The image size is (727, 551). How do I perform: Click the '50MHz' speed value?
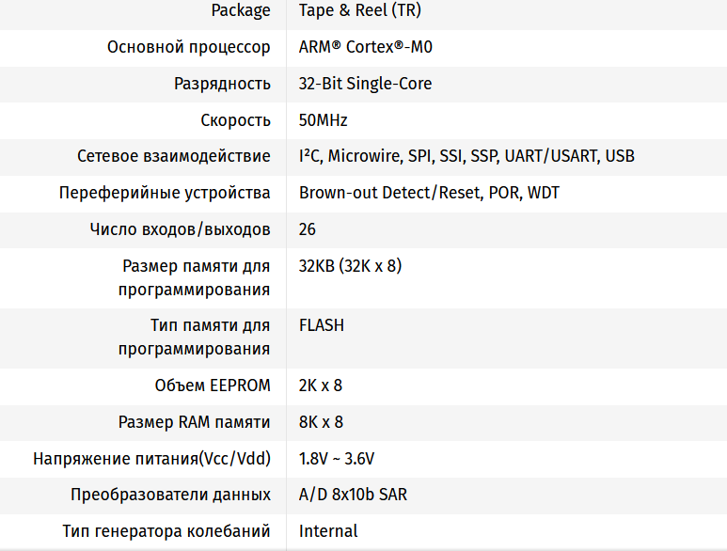tap(323, 120)
